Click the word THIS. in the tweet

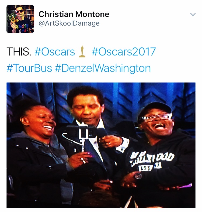(19, 52)
